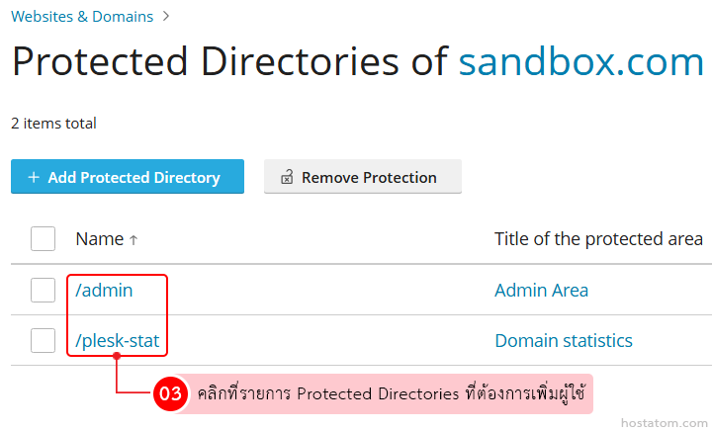Image resolution: width=712 pixels, height=431 pixels.
Task: Click the Admin Area title link
Action: 541,291
